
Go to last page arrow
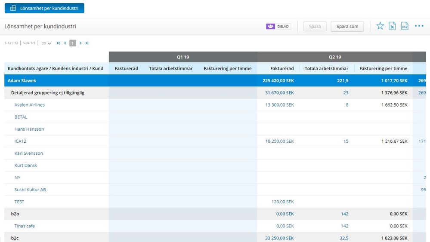pos(87,43)
